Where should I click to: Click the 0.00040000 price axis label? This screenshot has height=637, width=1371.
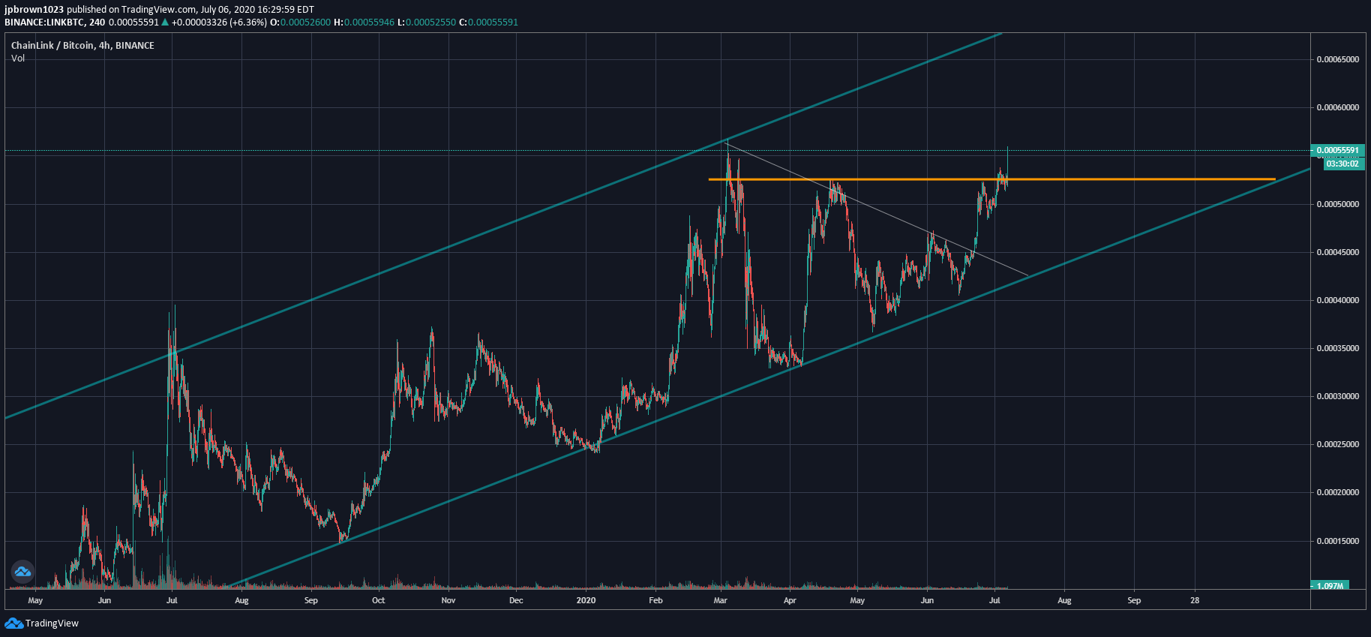(x=1337, y=300)
